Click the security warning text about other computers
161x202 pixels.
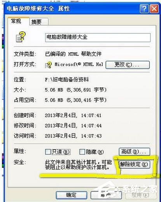pos(78,165)
